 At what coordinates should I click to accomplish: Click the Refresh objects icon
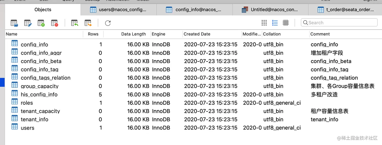(x=108, y=23)
